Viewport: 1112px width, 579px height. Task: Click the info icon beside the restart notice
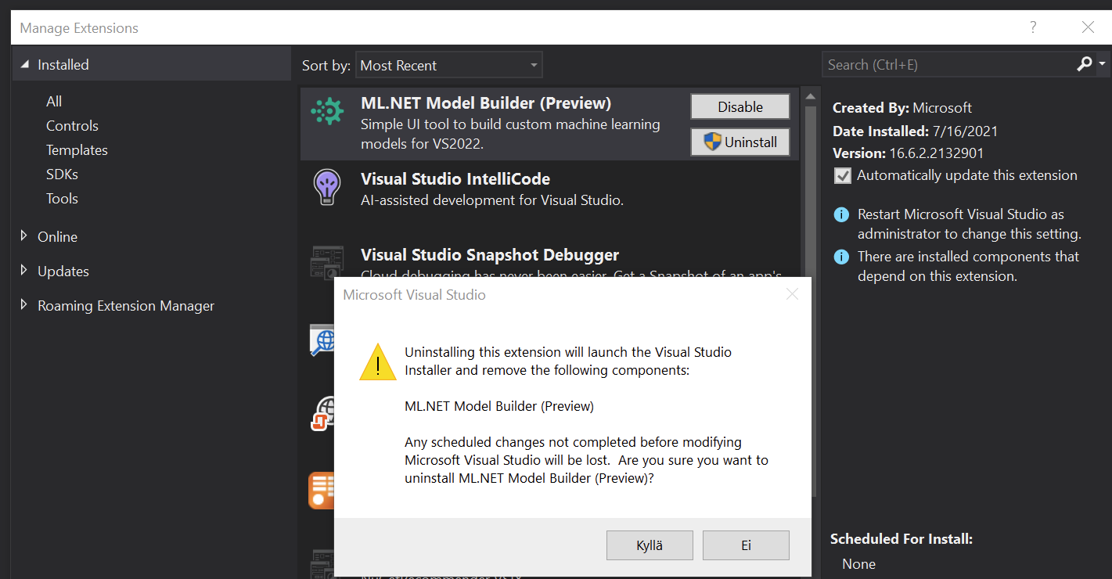click(841, 214)
